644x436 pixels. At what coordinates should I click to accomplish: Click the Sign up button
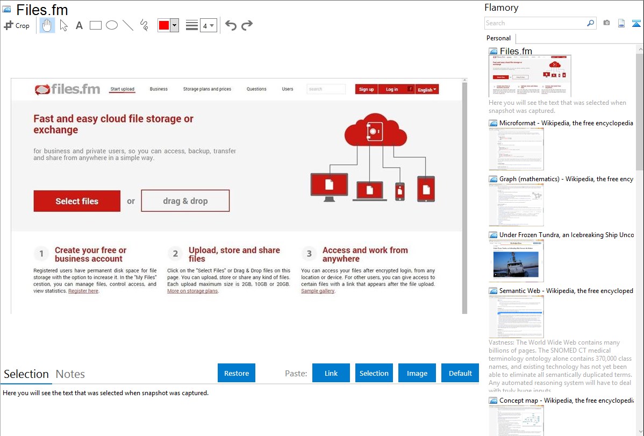coord(367,89)
